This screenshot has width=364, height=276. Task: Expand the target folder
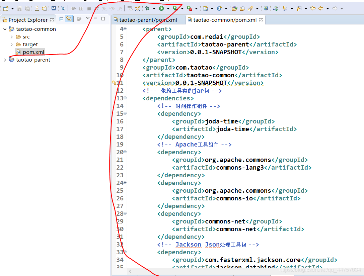12,44
